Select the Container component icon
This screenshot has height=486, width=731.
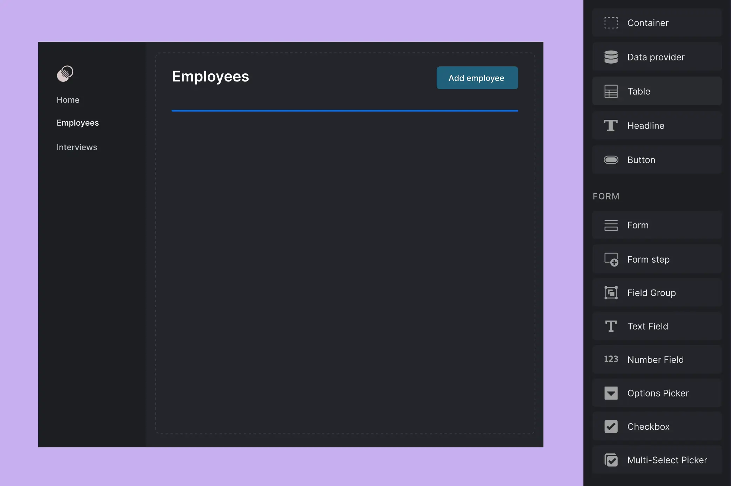pos(611,22)
